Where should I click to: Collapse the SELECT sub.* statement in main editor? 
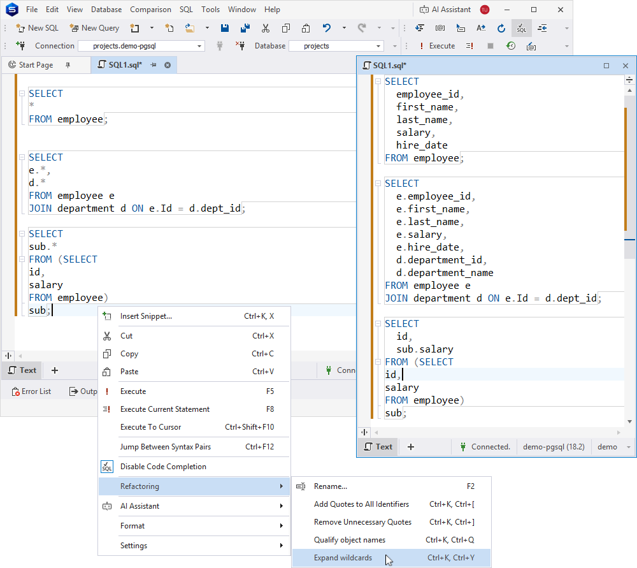click(x=22, y=234)
